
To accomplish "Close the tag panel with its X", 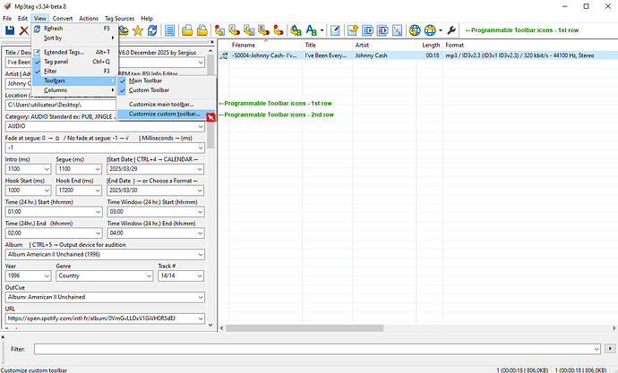I will [212, 42].
